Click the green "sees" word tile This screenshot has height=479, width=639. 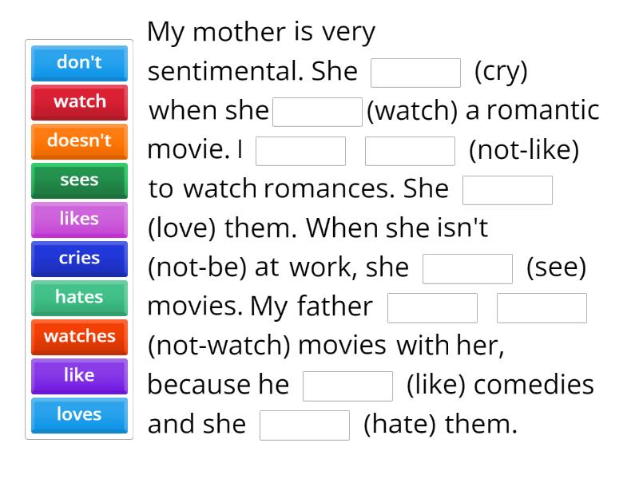pos(79,180)
